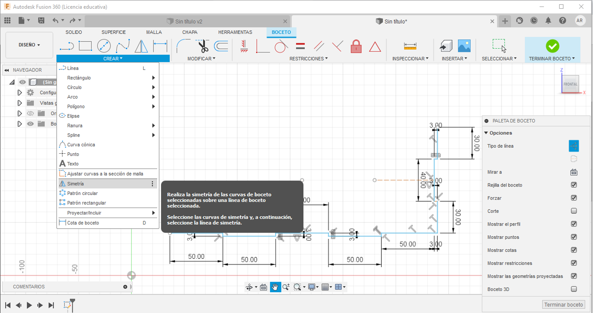This screenshot has height=313, width=593.
Task: Choose Patrón circular from Crear menu
Action: tap(82, 194)
